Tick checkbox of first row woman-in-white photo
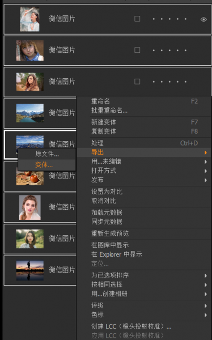The height and width of the screenshot is (340, 212). (x=137, y=19)
